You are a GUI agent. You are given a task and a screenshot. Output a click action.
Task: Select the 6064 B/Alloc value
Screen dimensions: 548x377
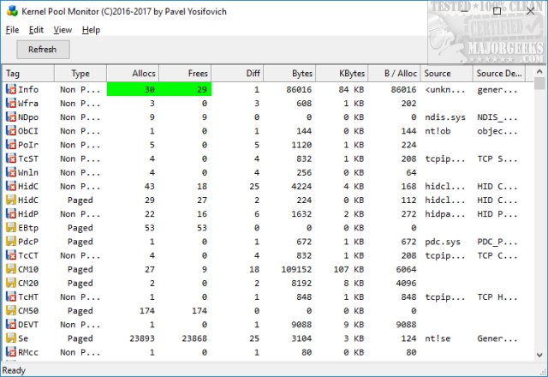(406, 269)
